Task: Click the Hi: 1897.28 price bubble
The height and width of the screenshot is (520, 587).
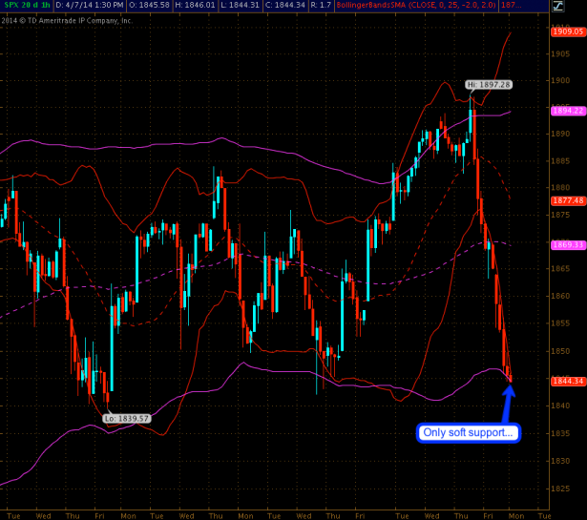Action: click(489, 85)
